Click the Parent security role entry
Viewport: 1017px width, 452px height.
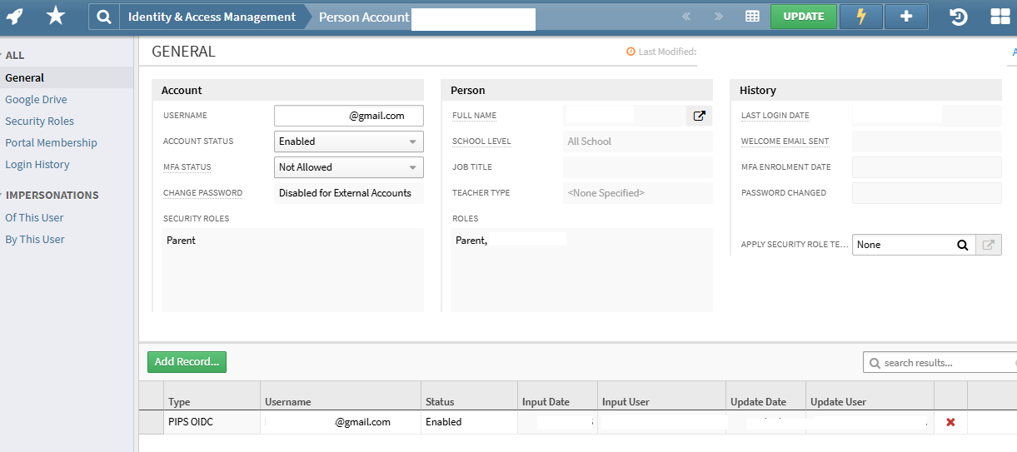click(181, 241)
